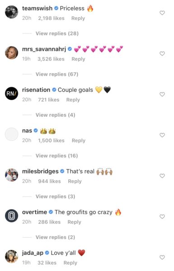View the 3,526 likes on mrs_savannahrj's comment
174x271 pixels.
51,59
